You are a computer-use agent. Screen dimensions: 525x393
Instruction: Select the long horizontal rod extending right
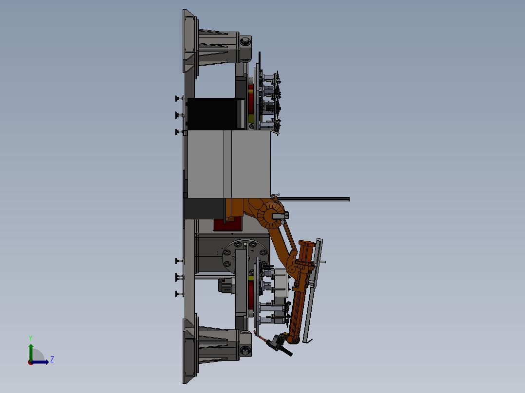click(314, 199)
